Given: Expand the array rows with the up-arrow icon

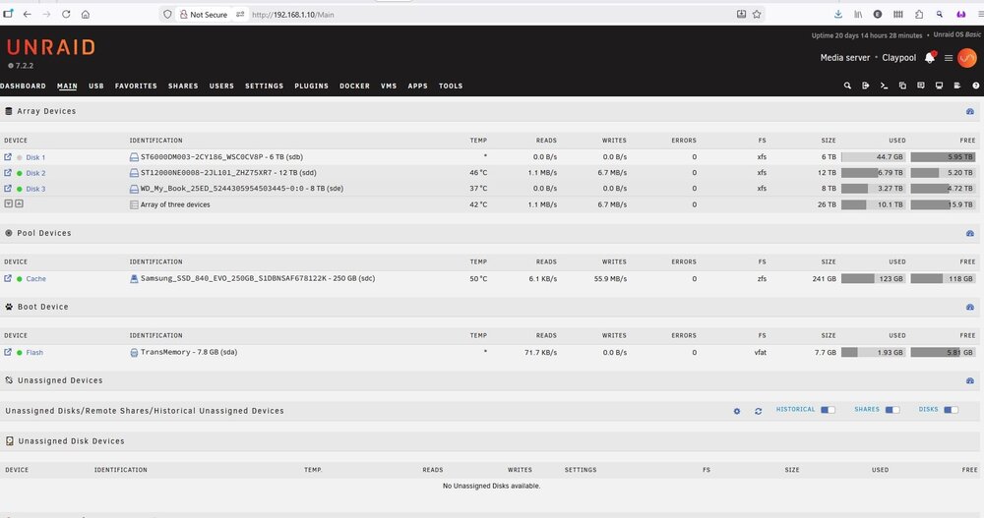Looking at the screenshot, I should click(19, 203).
